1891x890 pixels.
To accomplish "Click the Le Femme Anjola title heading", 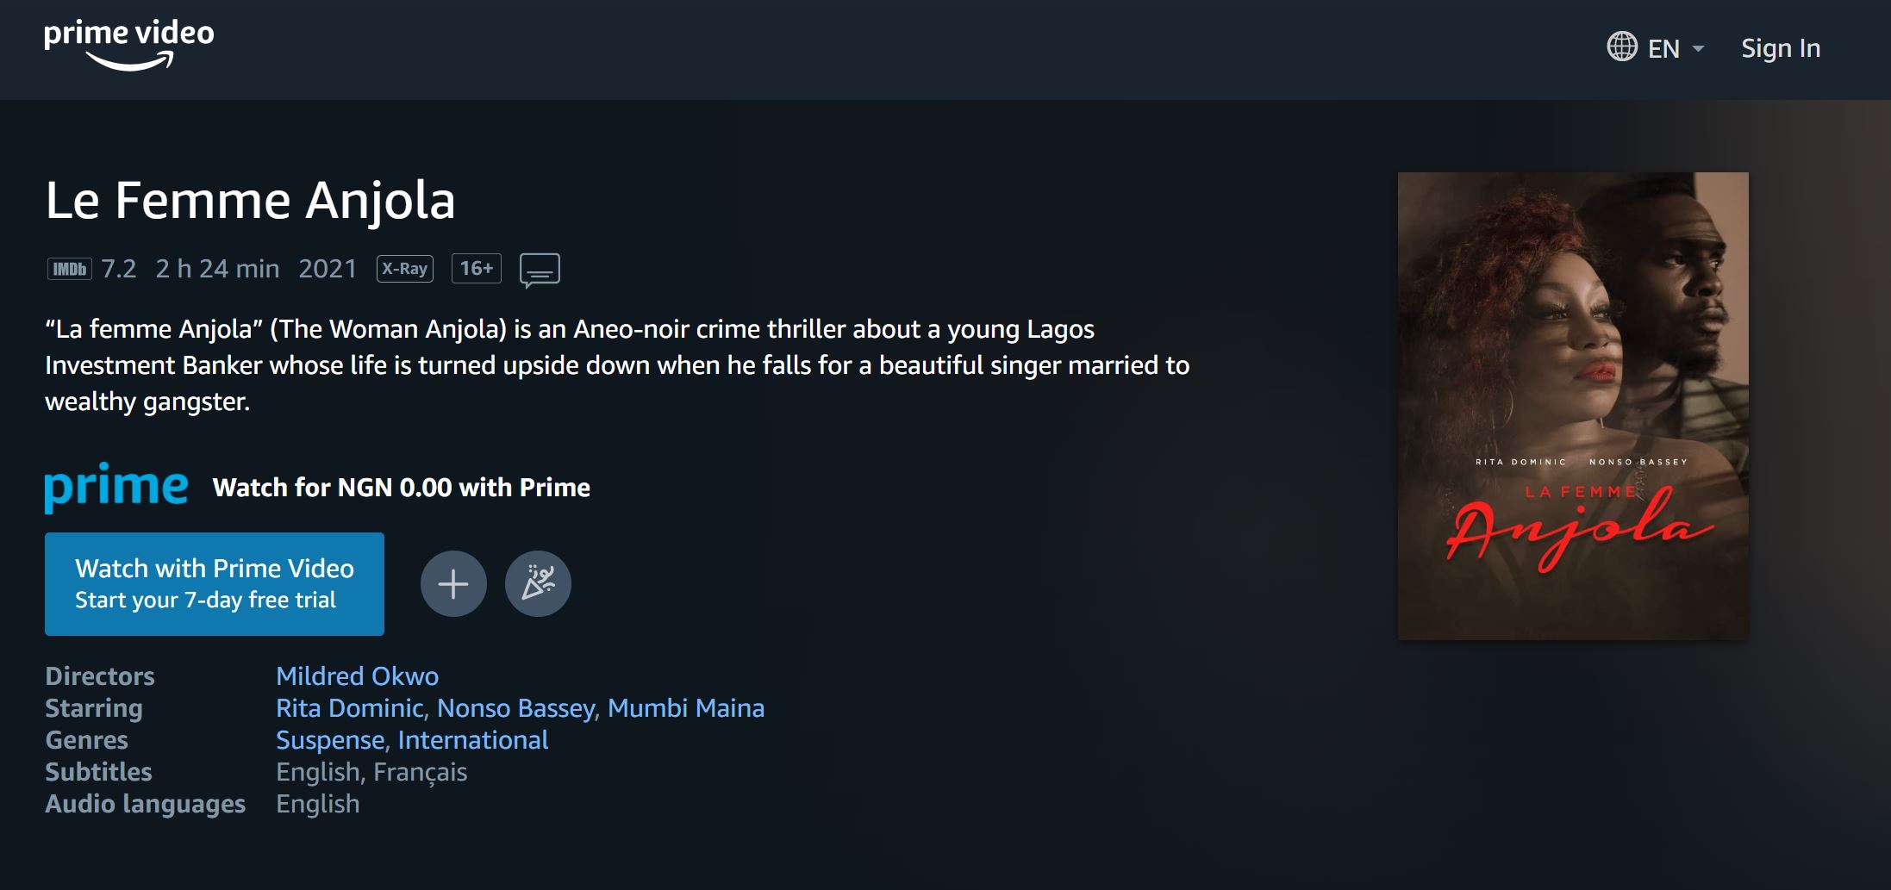I will 250,200.
